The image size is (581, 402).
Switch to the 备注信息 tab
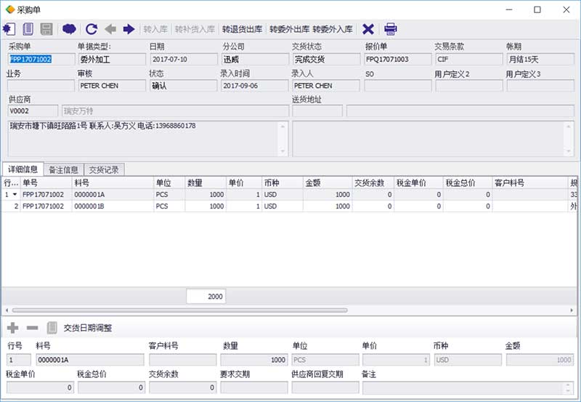tap(63, 169)
